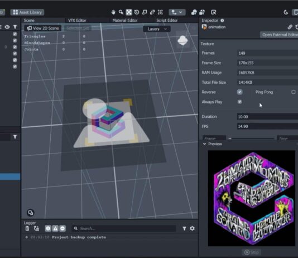
Task: Open the Script Editor tab
Action: [x=167, y=20]
